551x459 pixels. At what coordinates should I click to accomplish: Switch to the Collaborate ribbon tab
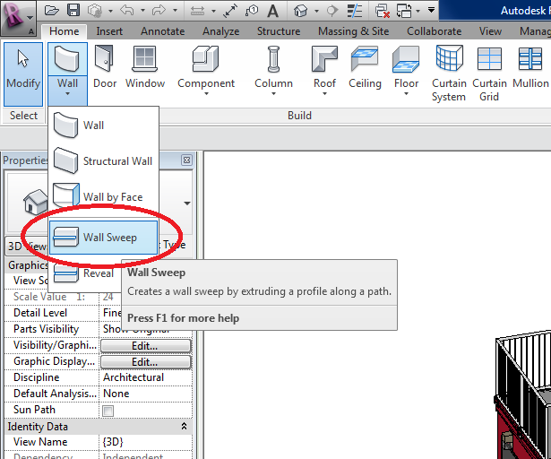(x=434, y=31)
